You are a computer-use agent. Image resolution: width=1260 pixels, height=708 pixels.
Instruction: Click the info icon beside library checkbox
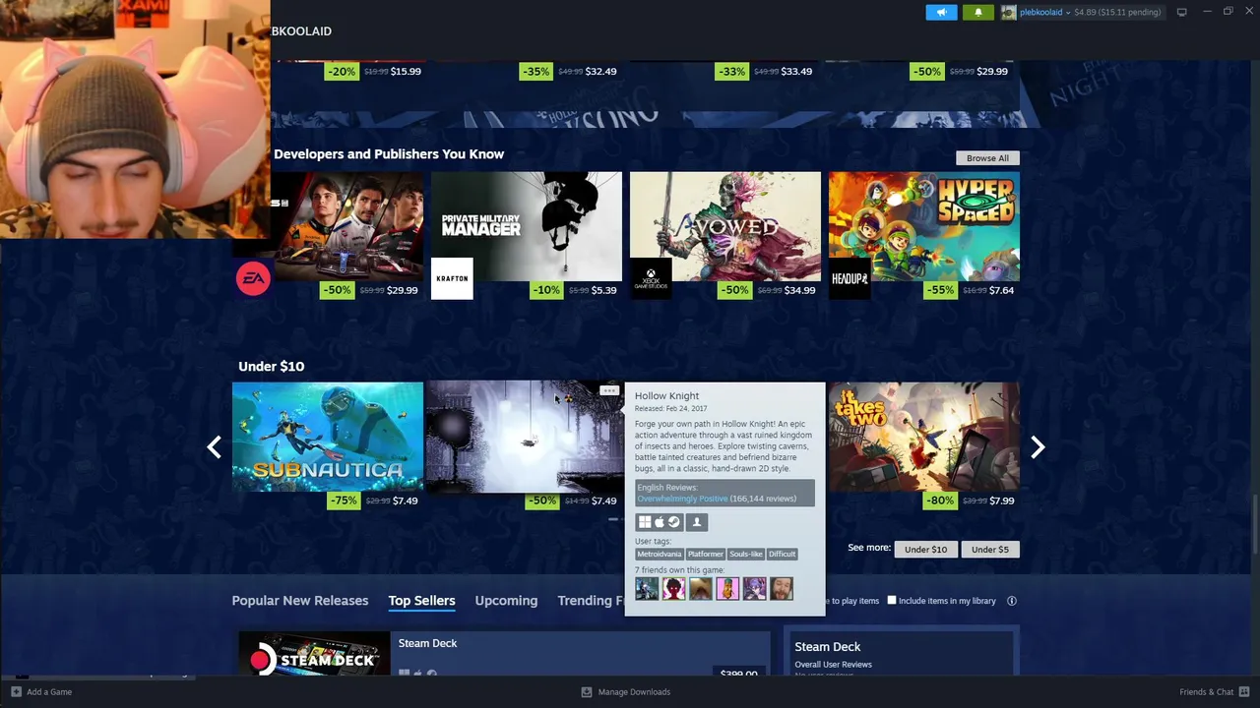(1011, 601)
